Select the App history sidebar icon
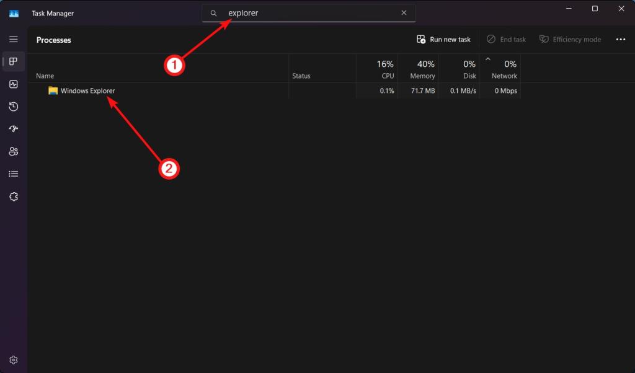Image resolution: width=635 pixels, height=373 pixels. click(x=14, y=107)
